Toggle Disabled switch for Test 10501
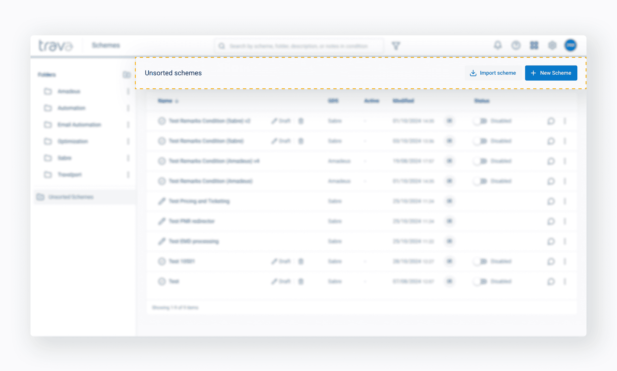Viewport: 617px width, 371px height. click(x=480, y=261)
